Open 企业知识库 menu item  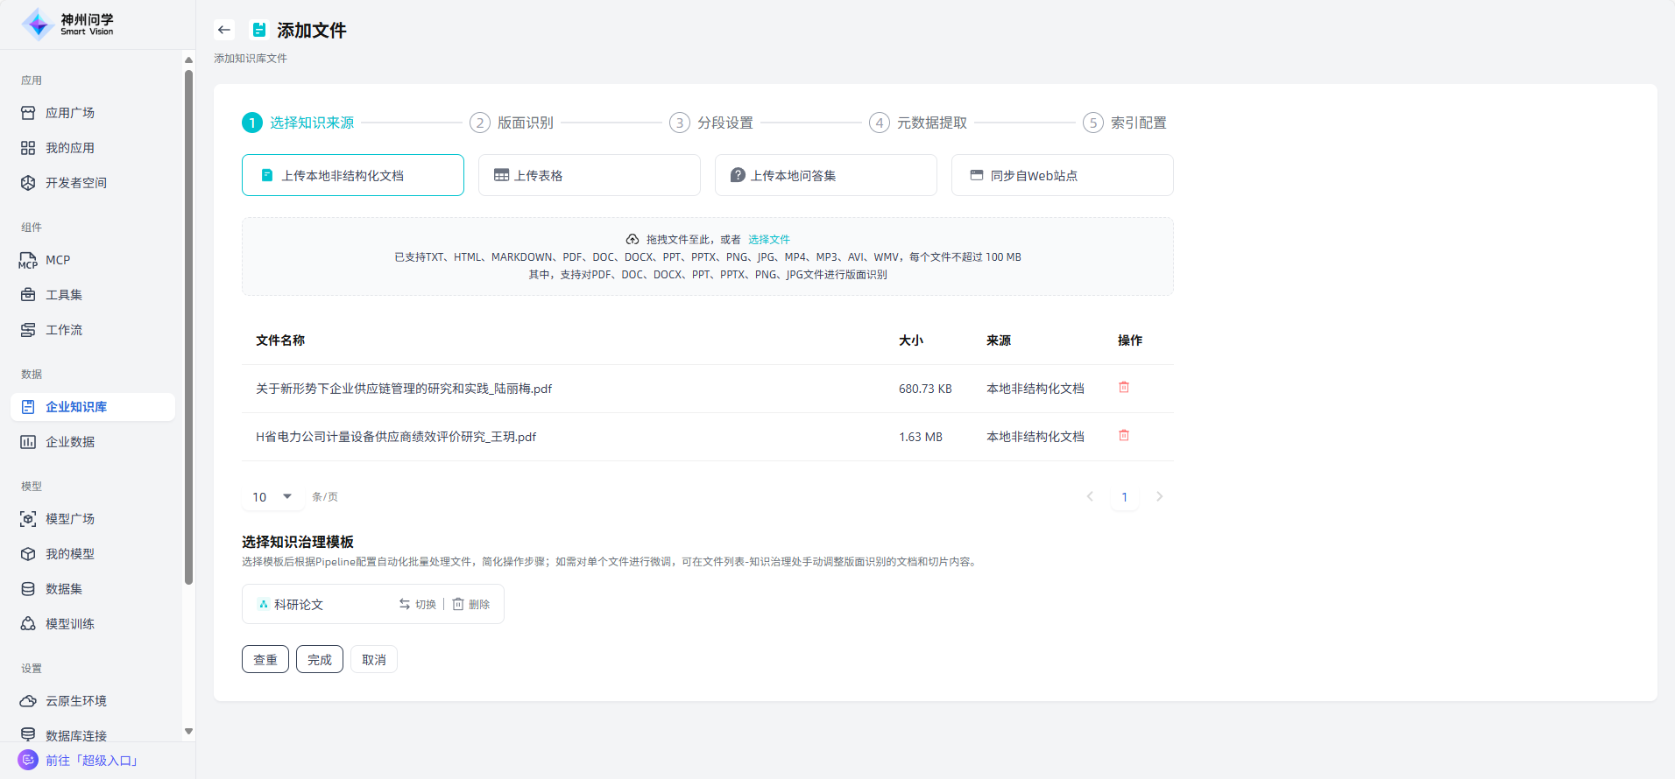click(x=76, y=407)
